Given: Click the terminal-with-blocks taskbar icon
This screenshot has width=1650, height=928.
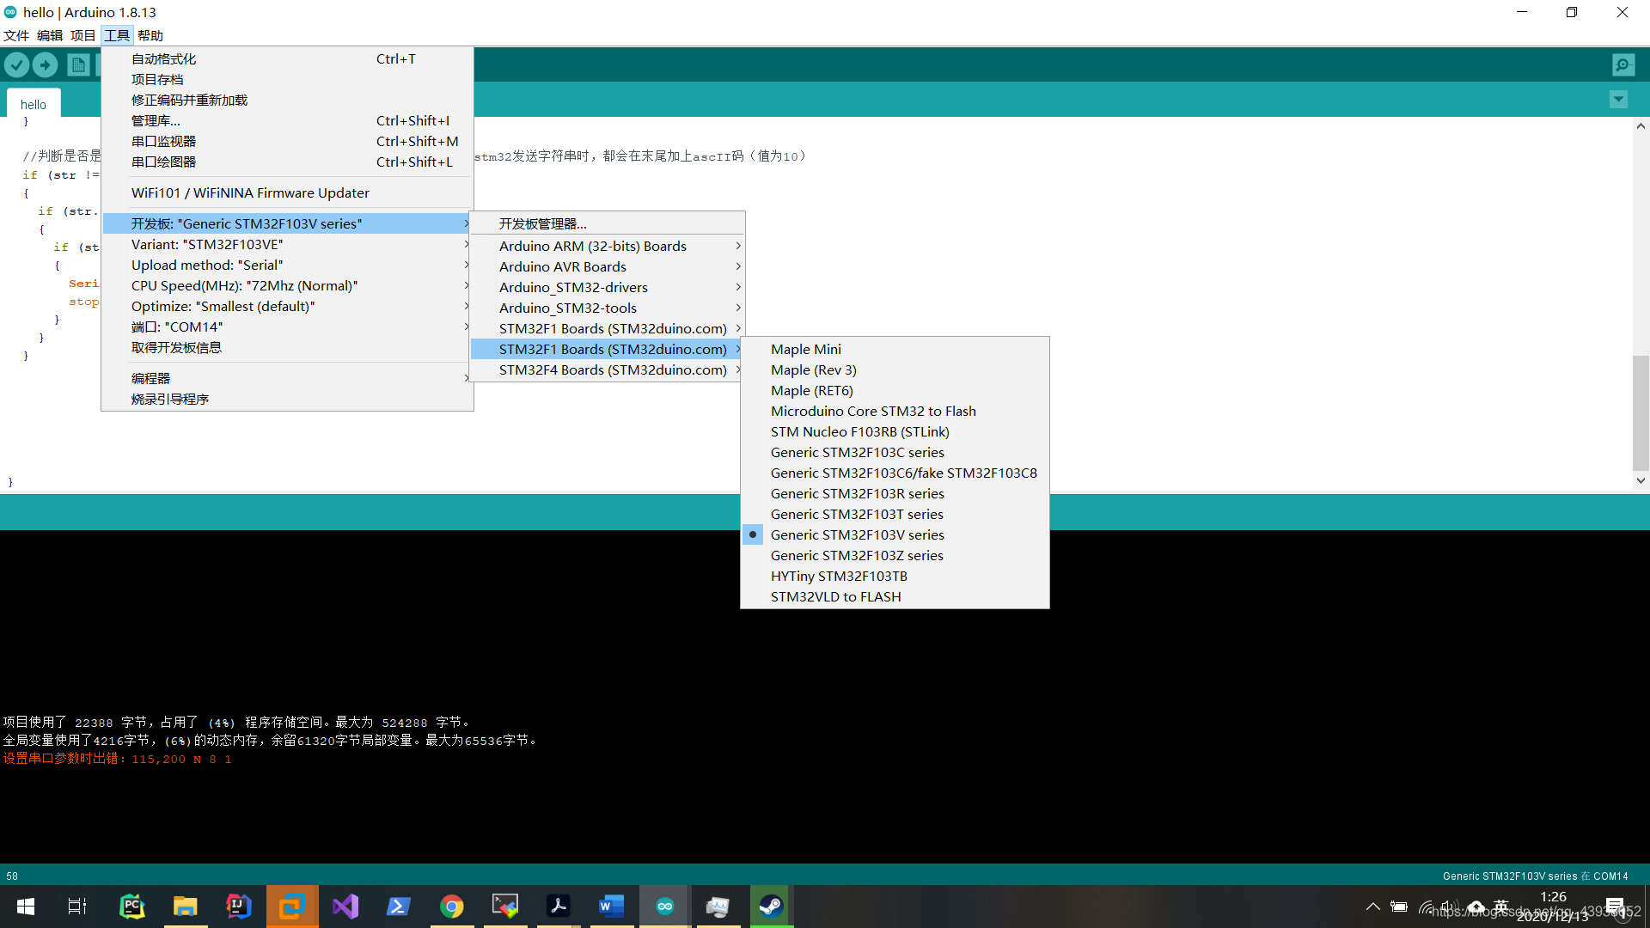Looking at the screenshot, I should click(x=505, y=906).
